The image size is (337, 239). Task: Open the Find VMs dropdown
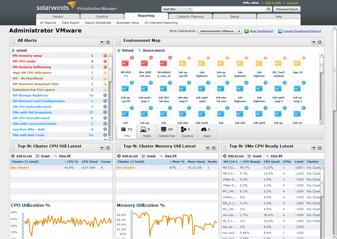pyautogui.click(x=177, y=9)
